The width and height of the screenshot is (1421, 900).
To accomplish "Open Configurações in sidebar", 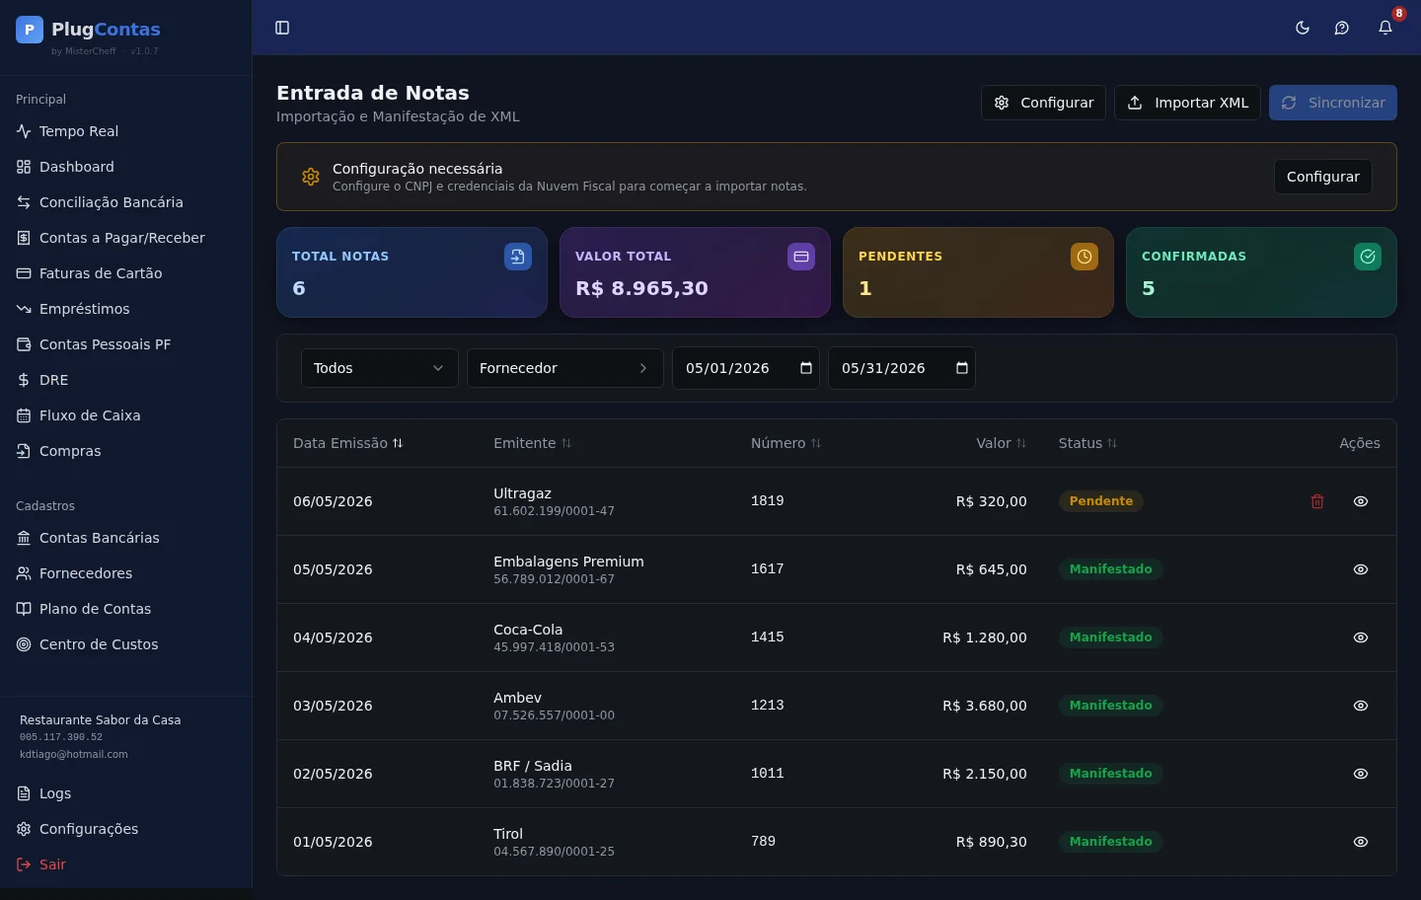I will pos(125,829).
